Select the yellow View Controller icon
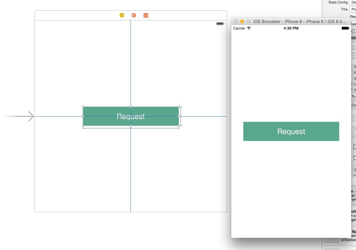This screenshot has height=250, width=356. point(122,15)
